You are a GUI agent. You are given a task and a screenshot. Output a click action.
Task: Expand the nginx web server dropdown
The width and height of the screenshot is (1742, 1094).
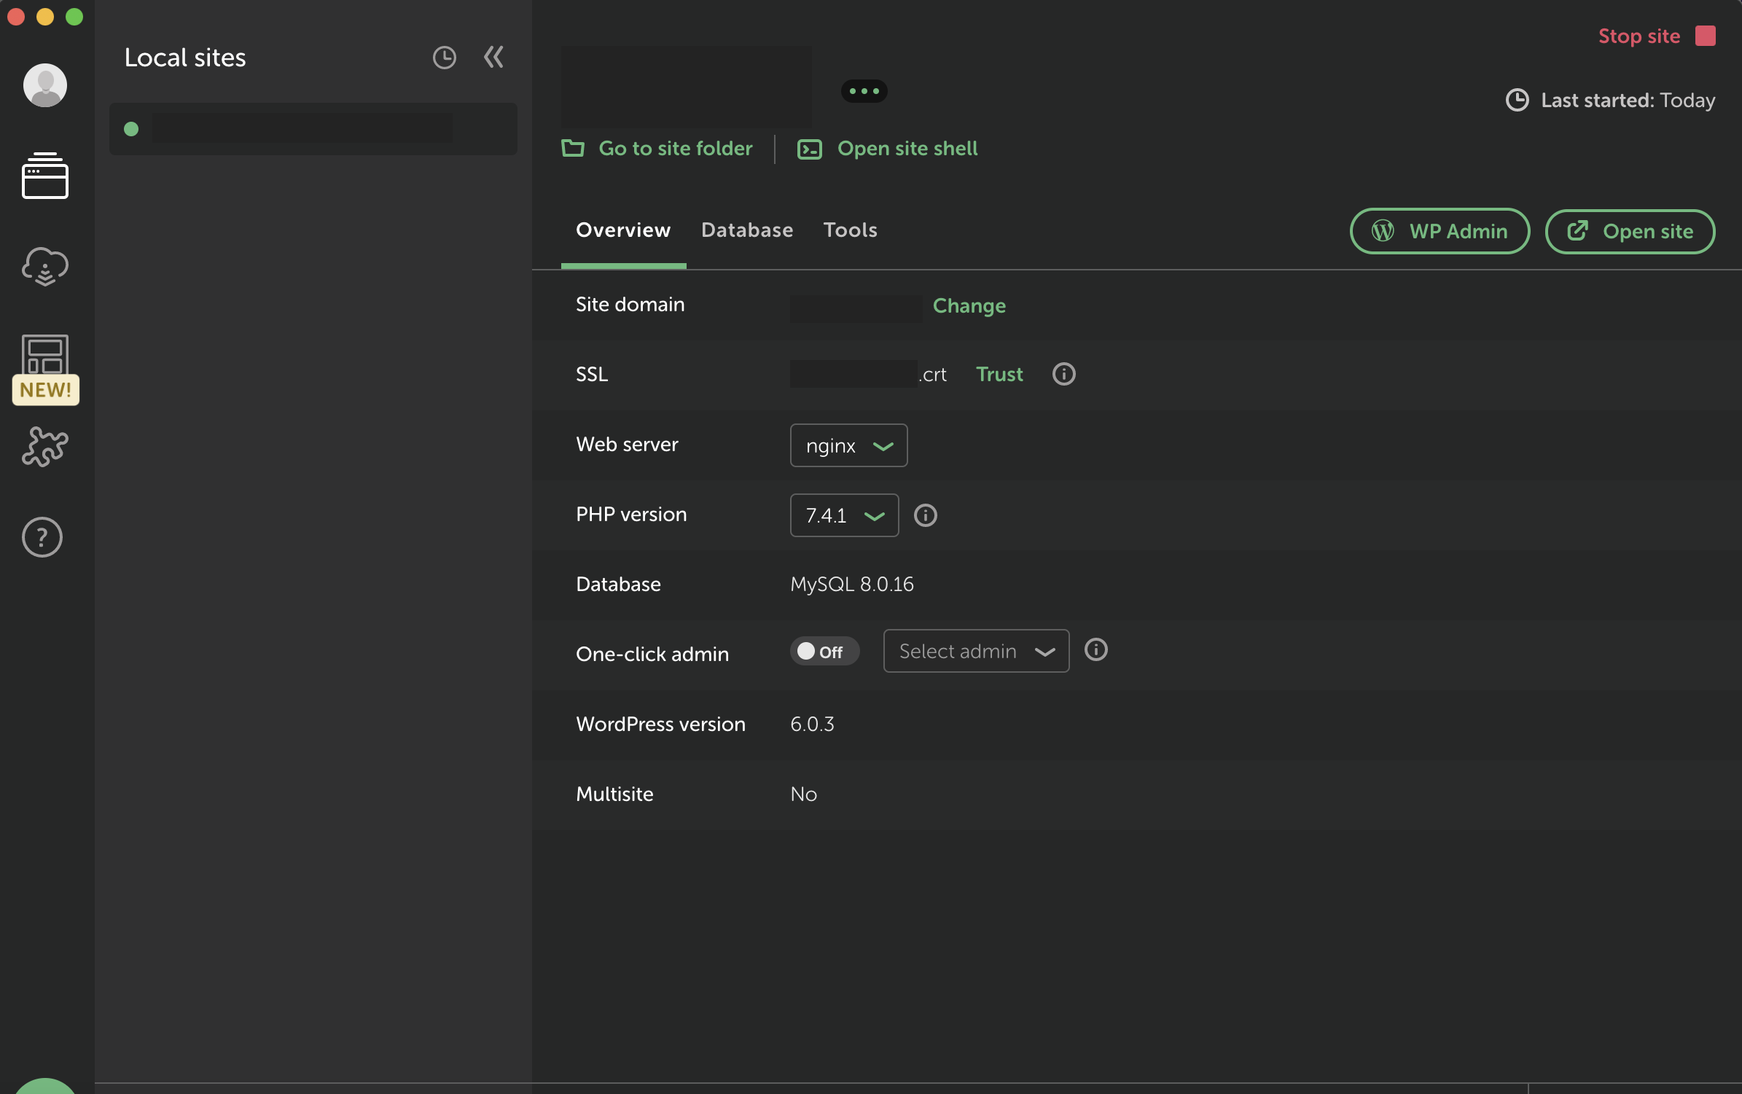click(x=849, y=445)
